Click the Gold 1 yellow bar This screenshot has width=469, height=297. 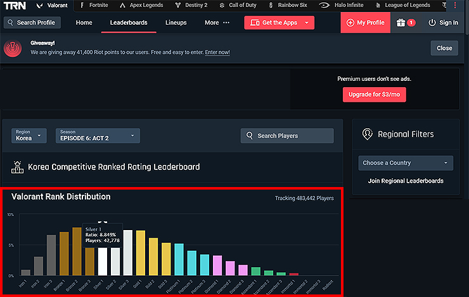point(141,253)
